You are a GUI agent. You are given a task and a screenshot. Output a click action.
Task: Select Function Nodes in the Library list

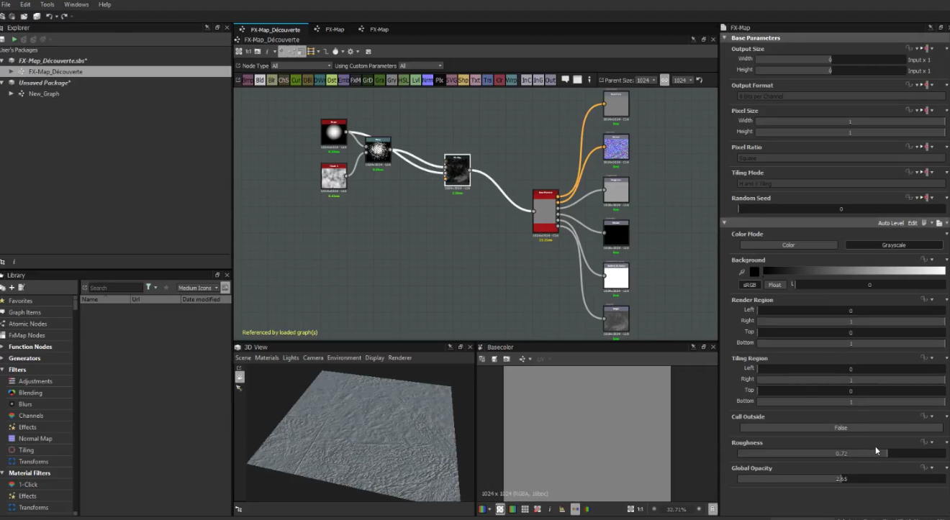pyautogui.click(x=30, y=347)
